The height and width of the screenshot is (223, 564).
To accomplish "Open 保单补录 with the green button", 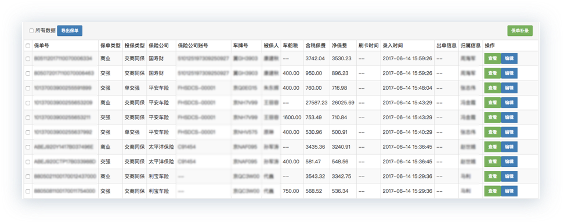I will pyautogui.click(x=520, y=31).
